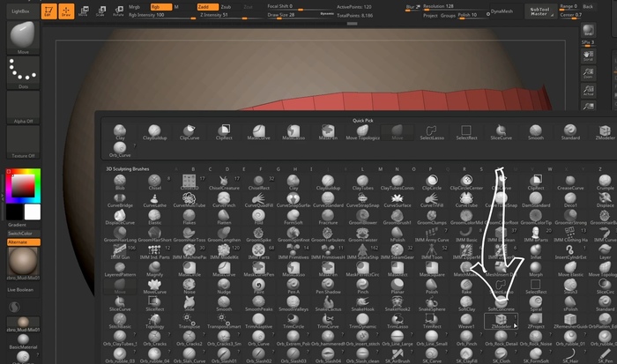Click the Actual size icon
The width and height of the screenshot is (617, 364).
[588, 91]
